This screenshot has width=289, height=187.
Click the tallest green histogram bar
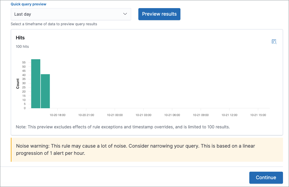click(x=36, y=84)
